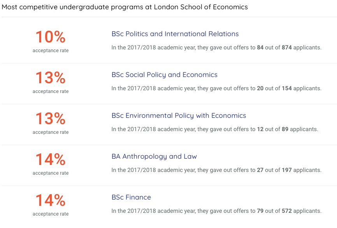Click acceptance rate label in Social Policy row
Viewport: 337px width, 228px height.
point(51,91)
